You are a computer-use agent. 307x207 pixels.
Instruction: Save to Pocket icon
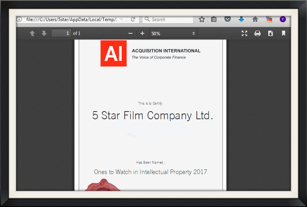[227, 19]
